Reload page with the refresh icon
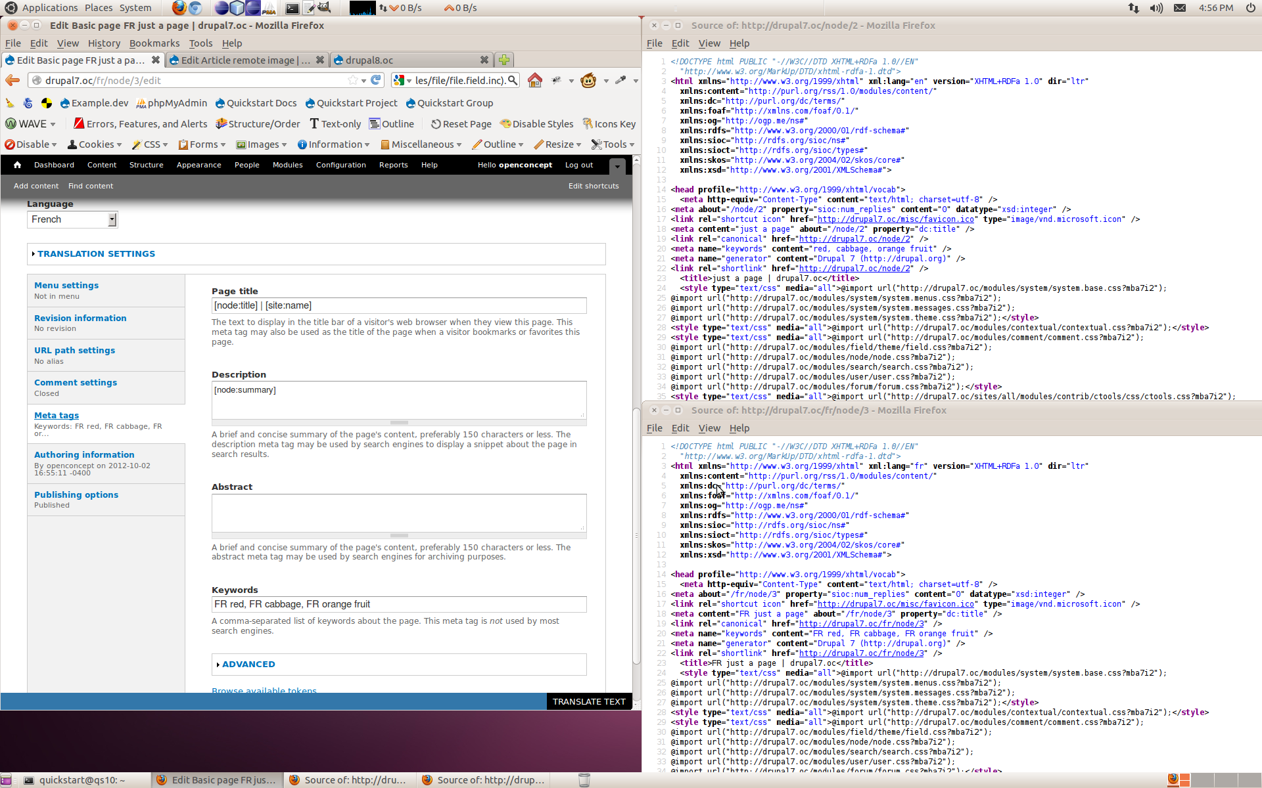This screenshot has width=1262, height=788. pyautogui.click(x=376, y=80)
